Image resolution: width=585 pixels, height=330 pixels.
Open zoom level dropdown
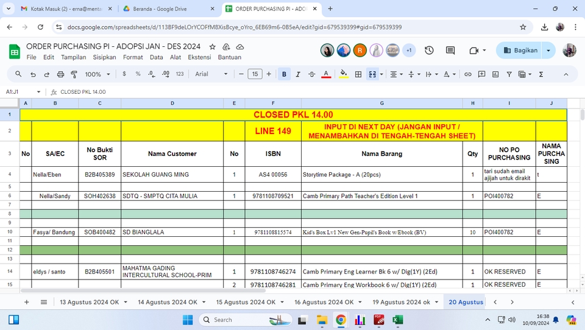(x=97, y=74)
